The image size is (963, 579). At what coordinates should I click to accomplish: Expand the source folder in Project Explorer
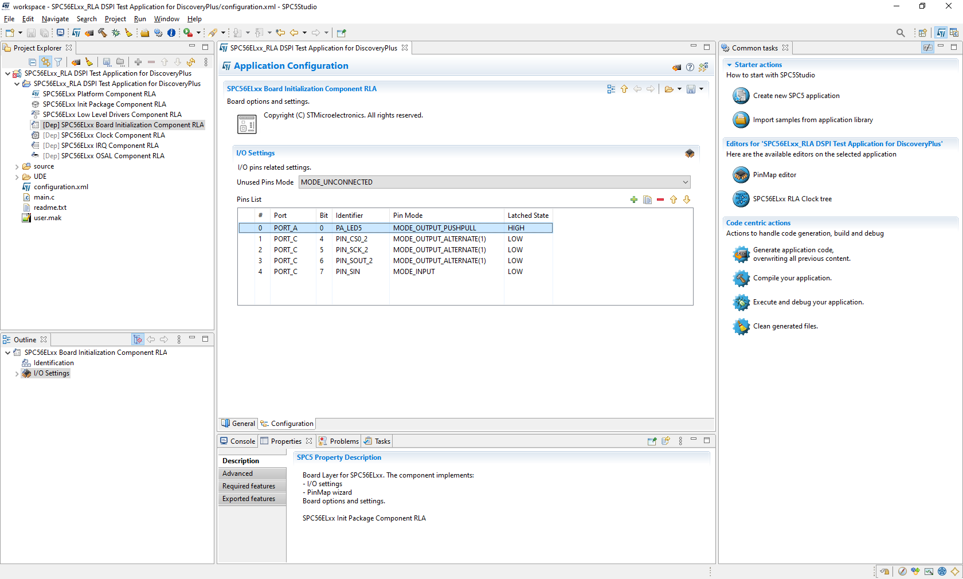18,166
